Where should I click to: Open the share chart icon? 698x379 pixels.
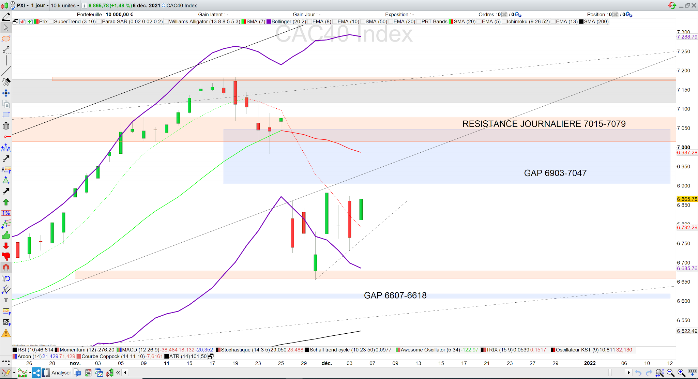click(36, 373)
